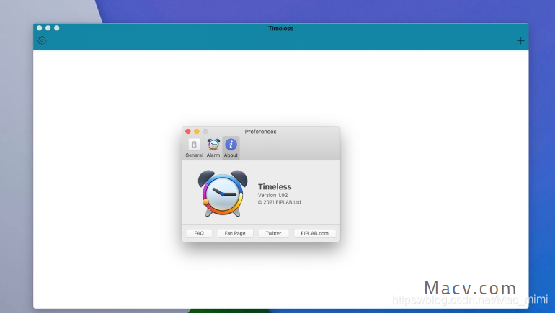Open the Alarm preferences tab
This screenshot has width=555, height=313.
coord(213,148)
